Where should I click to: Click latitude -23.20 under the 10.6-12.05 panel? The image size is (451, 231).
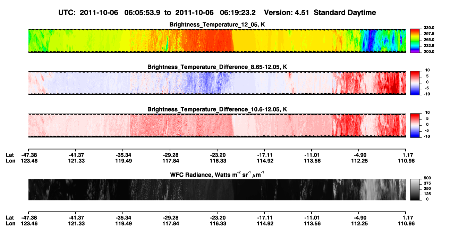(217, 155)
